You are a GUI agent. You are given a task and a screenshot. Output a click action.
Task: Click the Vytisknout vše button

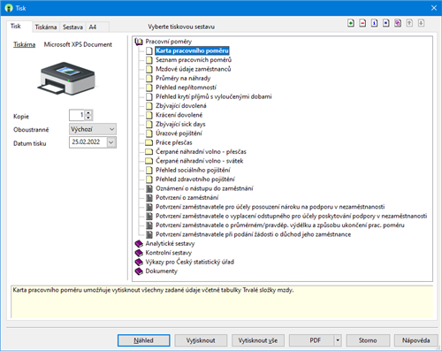pyautogui.click(x=258, y=340)
